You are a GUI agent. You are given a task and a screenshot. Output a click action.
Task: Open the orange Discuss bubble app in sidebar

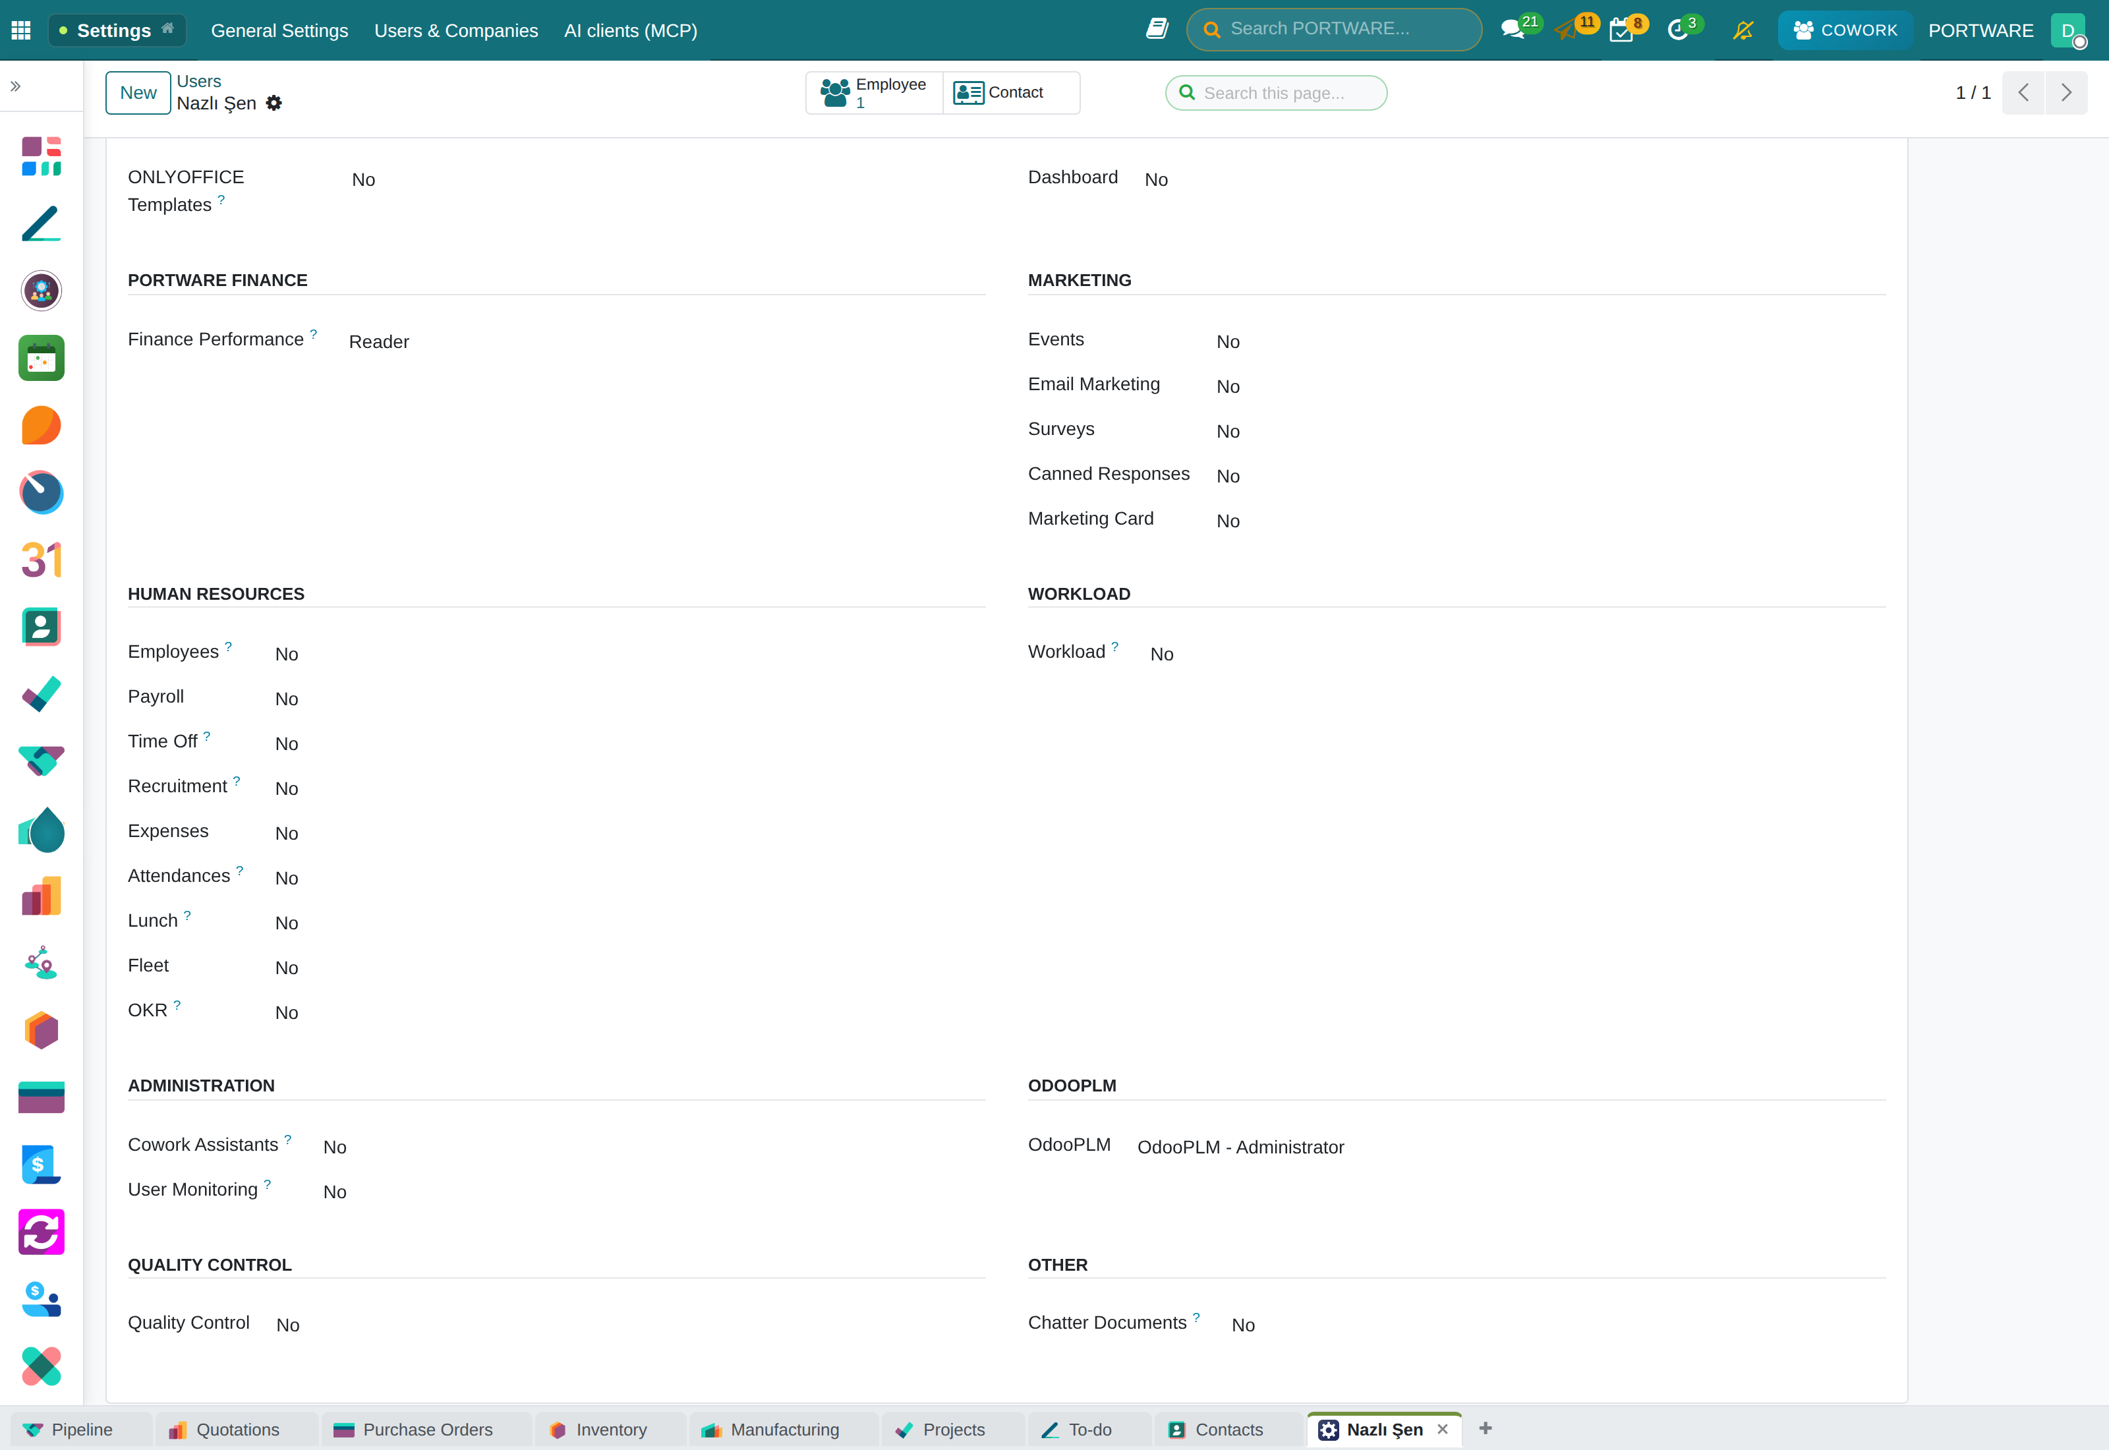(41, 425)
